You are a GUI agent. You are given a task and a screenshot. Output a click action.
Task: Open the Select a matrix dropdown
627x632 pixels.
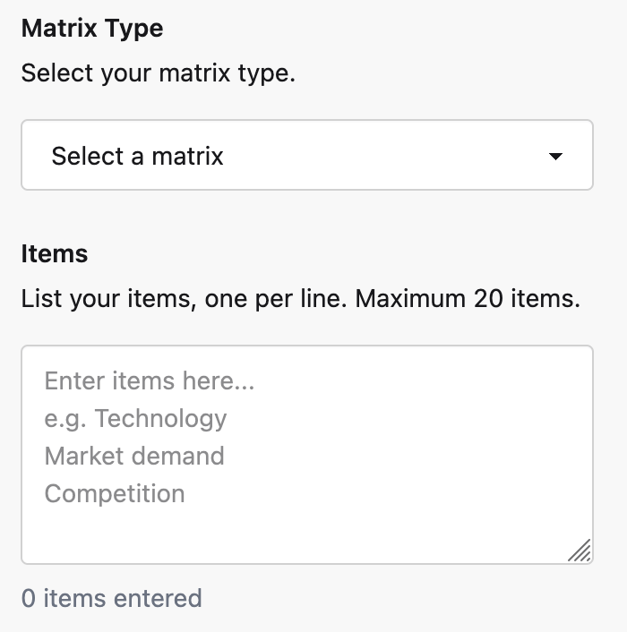tap(306, 156)
